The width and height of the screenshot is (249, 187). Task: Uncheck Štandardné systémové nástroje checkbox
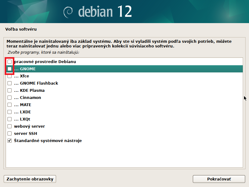point(10,141)
